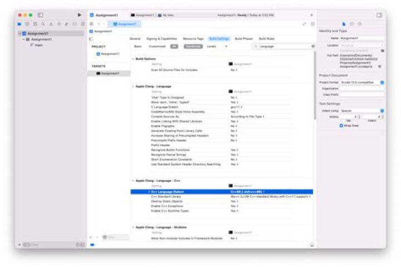Open the Build Settings tab
The image size is (401, 268).
coord(219,39)
